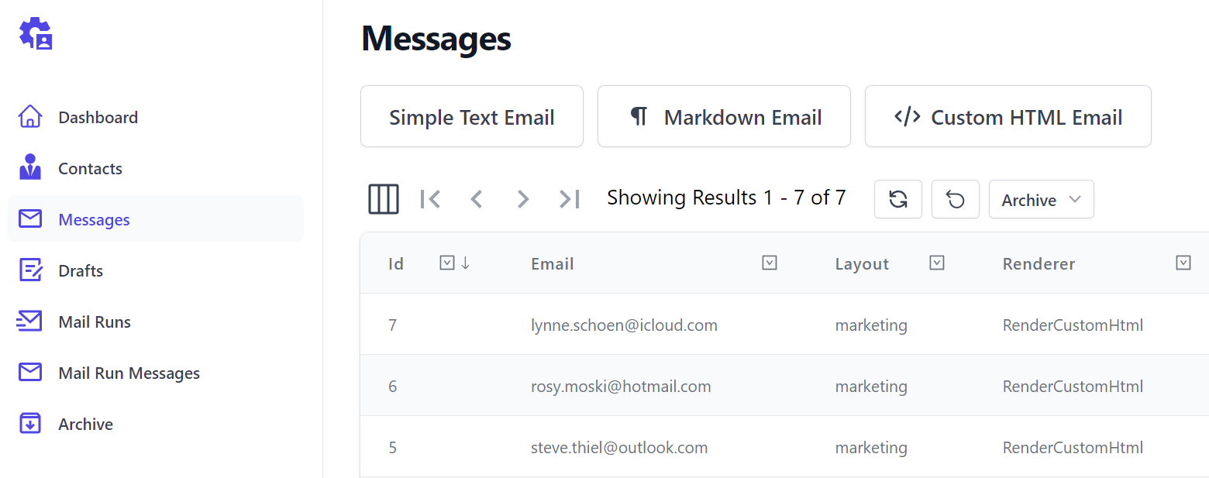1209x478 pixels.
Task: Click the reset preferences undo icon
Action: click(x=956, y=199)
